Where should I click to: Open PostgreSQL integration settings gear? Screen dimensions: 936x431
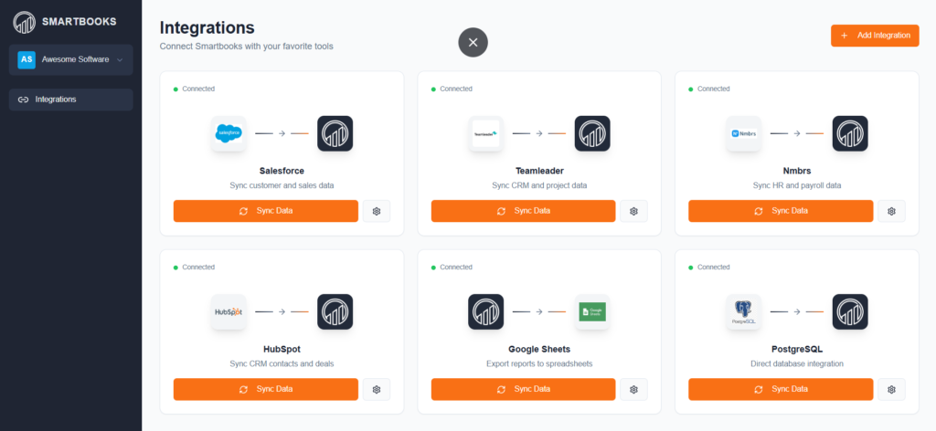(891, 389)
